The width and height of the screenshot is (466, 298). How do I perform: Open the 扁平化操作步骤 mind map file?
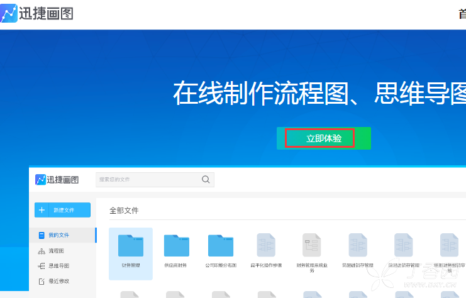[266, 251]
